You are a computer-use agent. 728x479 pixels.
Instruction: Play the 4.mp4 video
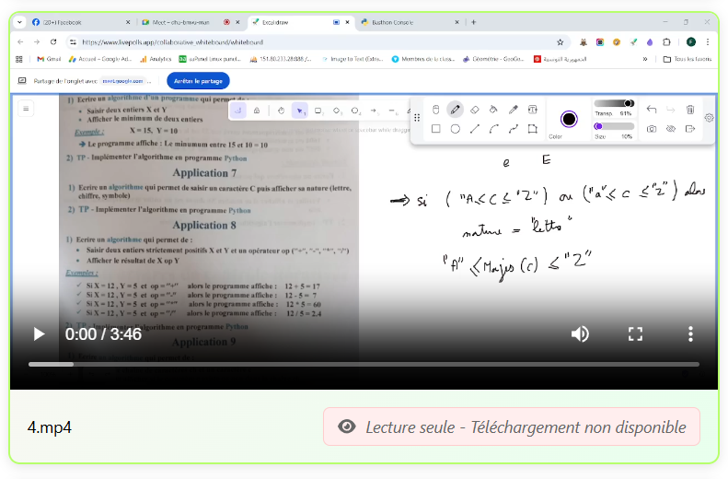pos(39,334)
